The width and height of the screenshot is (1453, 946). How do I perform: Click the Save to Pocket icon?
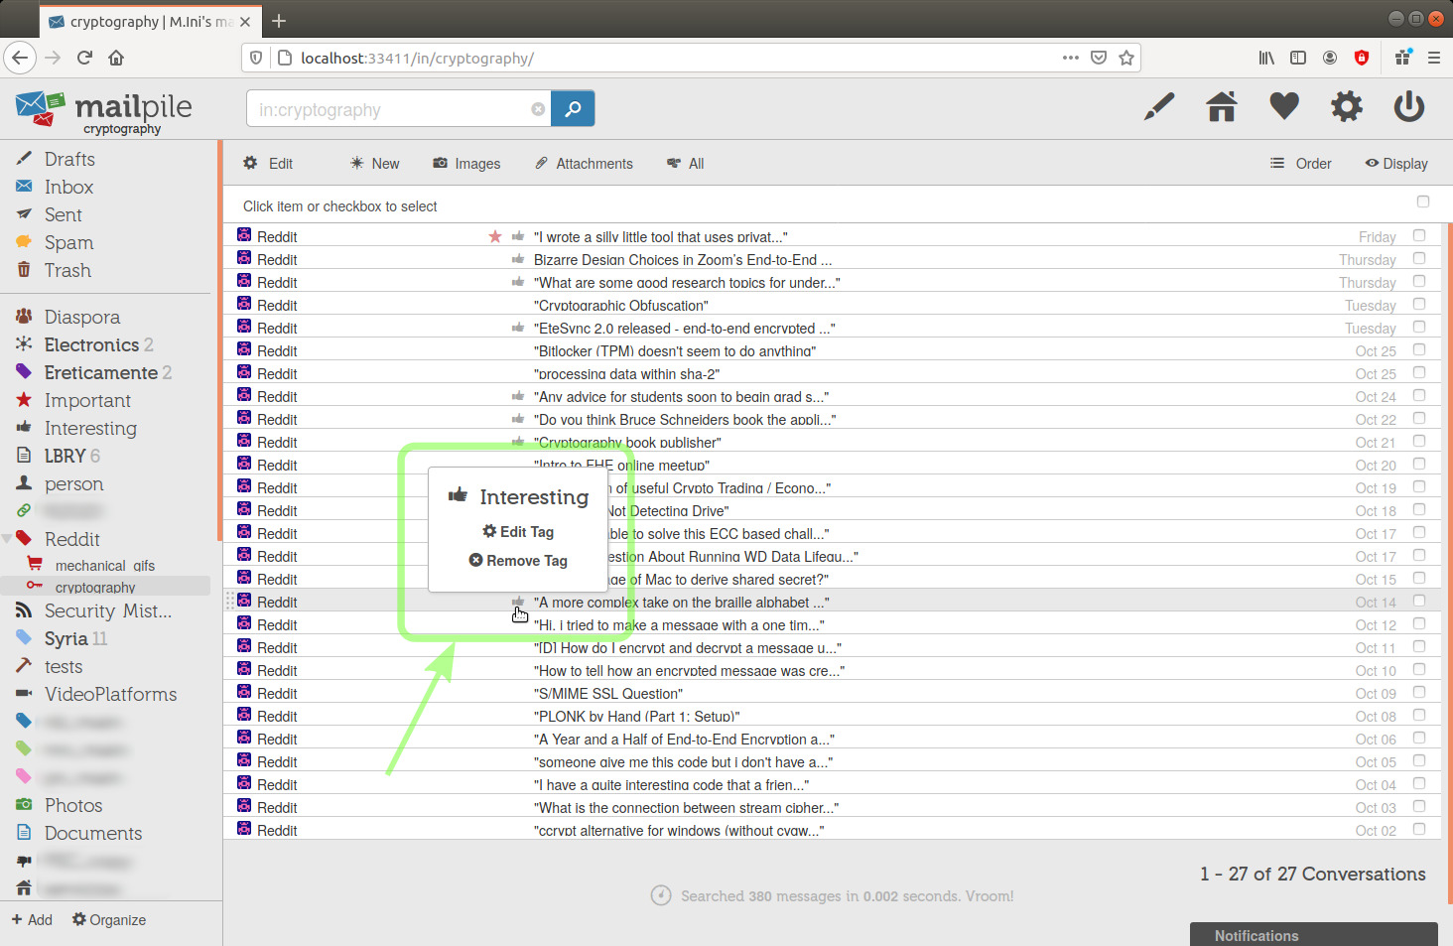click(x=1099, y=58)
